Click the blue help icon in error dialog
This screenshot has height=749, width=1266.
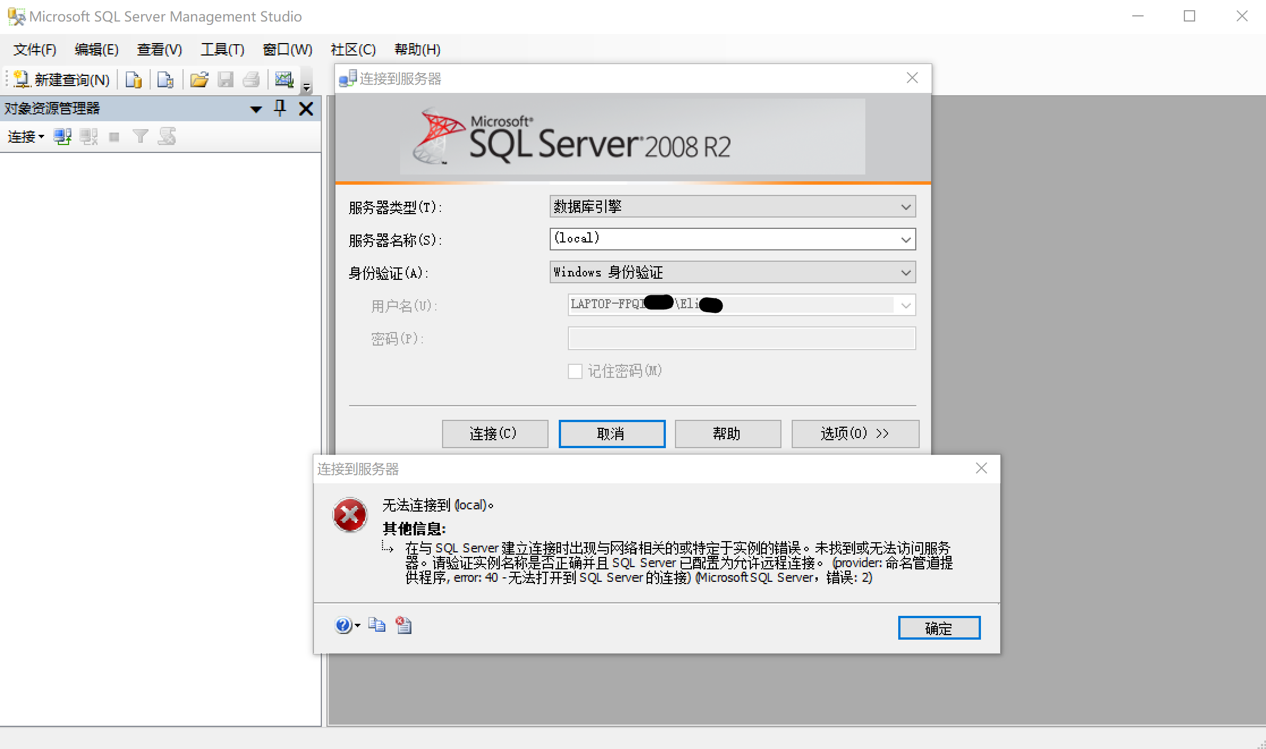pyautogui.click(x=343, y=625)
